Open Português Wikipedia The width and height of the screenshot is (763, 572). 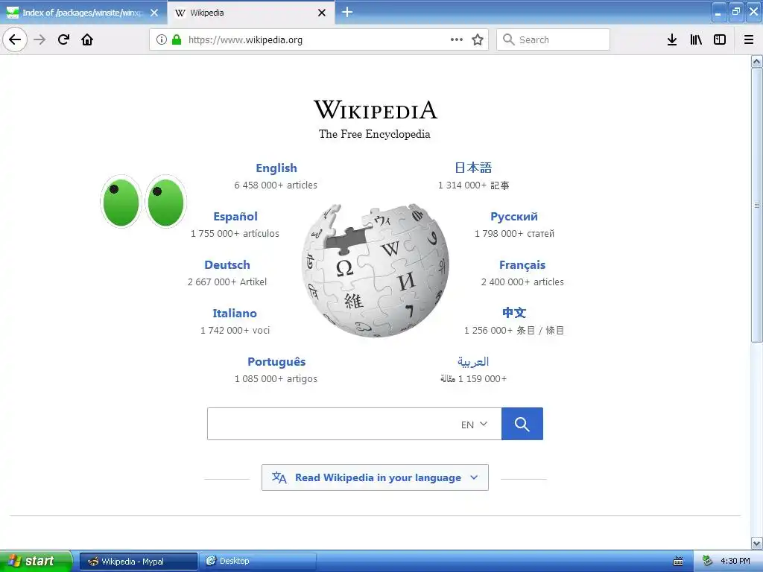276,362
